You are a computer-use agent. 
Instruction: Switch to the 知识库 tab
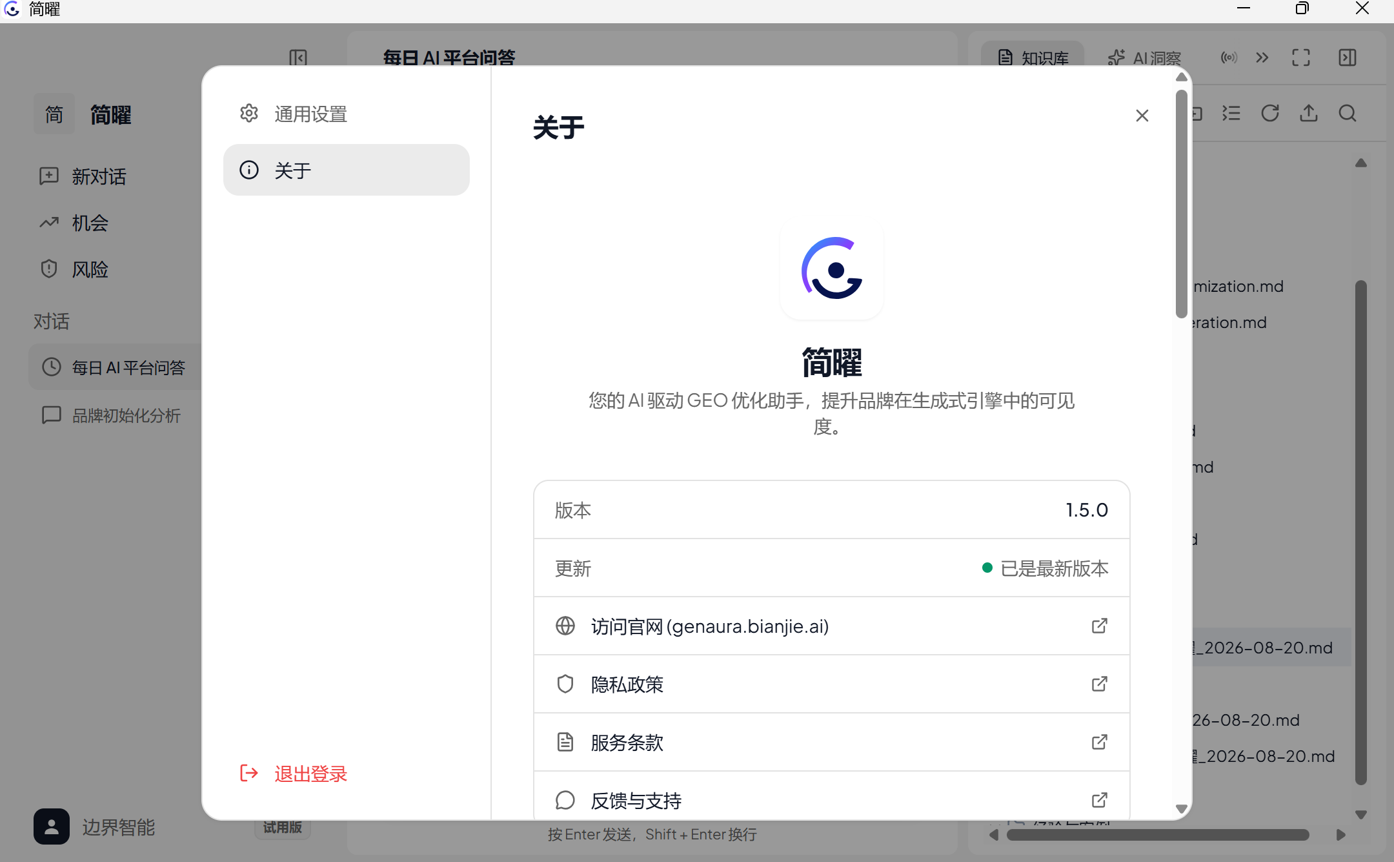point(1033,58)
